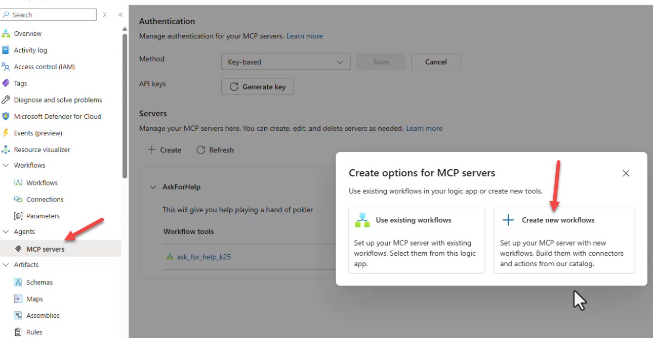The image size is (653, 338).
Task: Select the Schemas icon under Artifacts
Action: pyautogui.click(x=19, y=282)
